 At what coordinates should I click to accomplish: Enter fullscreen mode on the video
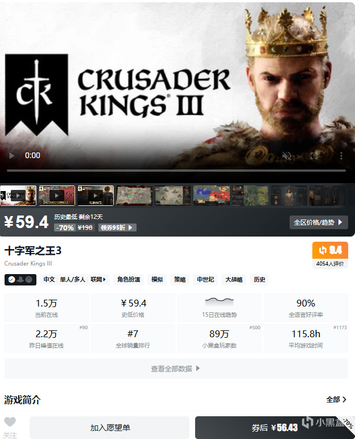click(314, 156)
